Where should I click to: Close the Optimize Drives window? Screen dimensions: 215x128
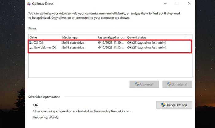point(189,4)
